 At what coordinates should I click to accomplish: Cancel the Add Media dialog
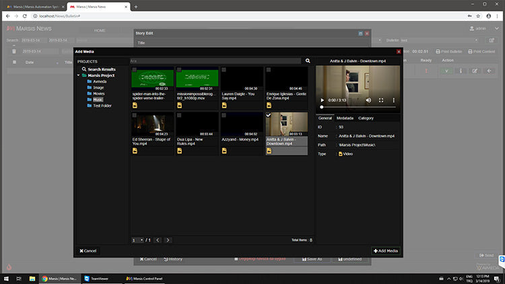[x=88, y=250]
